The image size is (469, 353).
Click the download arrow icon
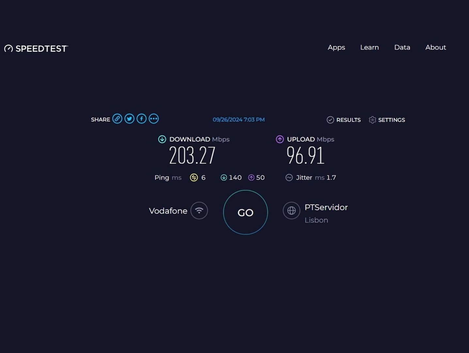[162, 139]
